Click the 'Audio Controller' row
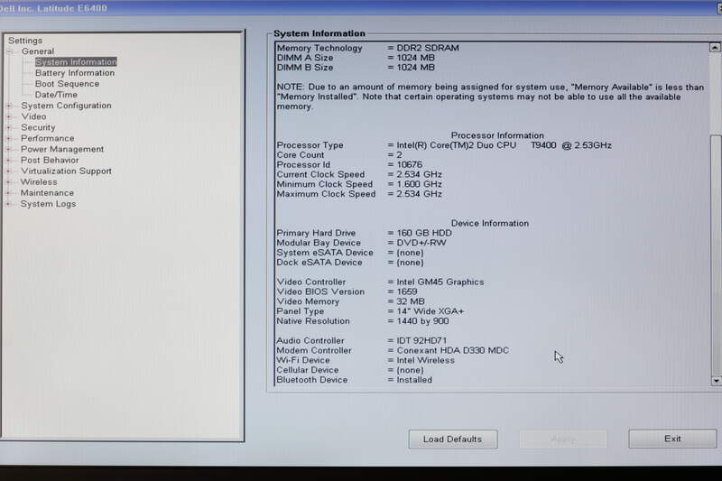Viewport: 722px width, 481px height. pos(362,340)
